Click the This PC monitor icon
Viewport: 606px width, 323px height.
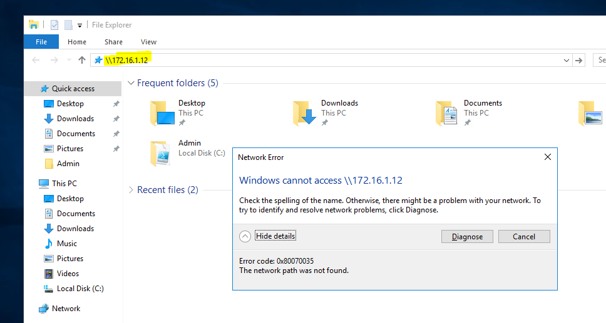[x=44, y=184]
